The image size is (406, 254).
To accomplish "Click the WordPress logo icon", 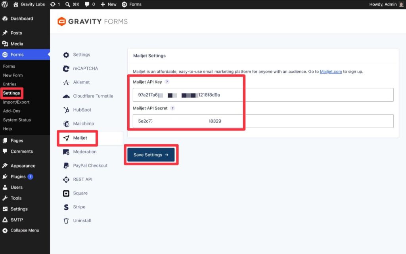I will pos(5,4).
